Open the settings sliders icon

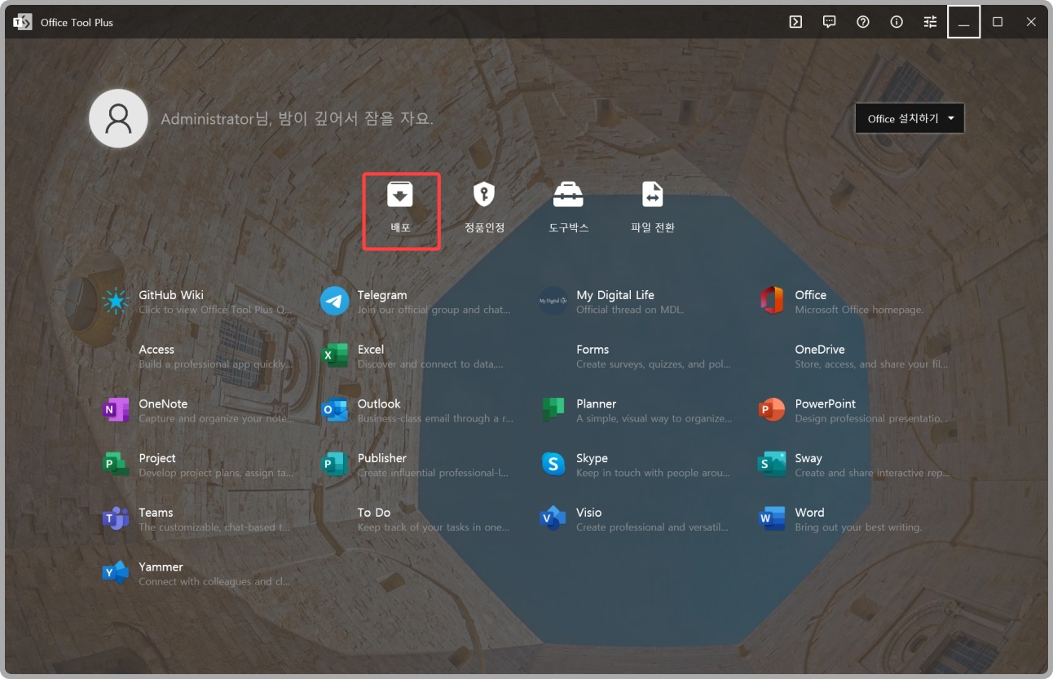click(x=930, y=22)
